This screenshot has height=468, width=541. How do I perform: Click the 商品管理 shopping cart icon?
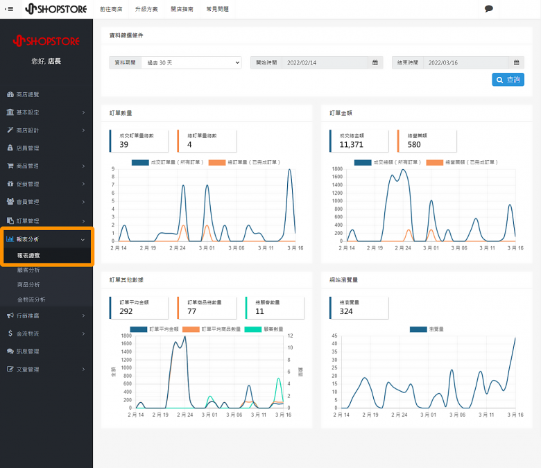(10, 166)
